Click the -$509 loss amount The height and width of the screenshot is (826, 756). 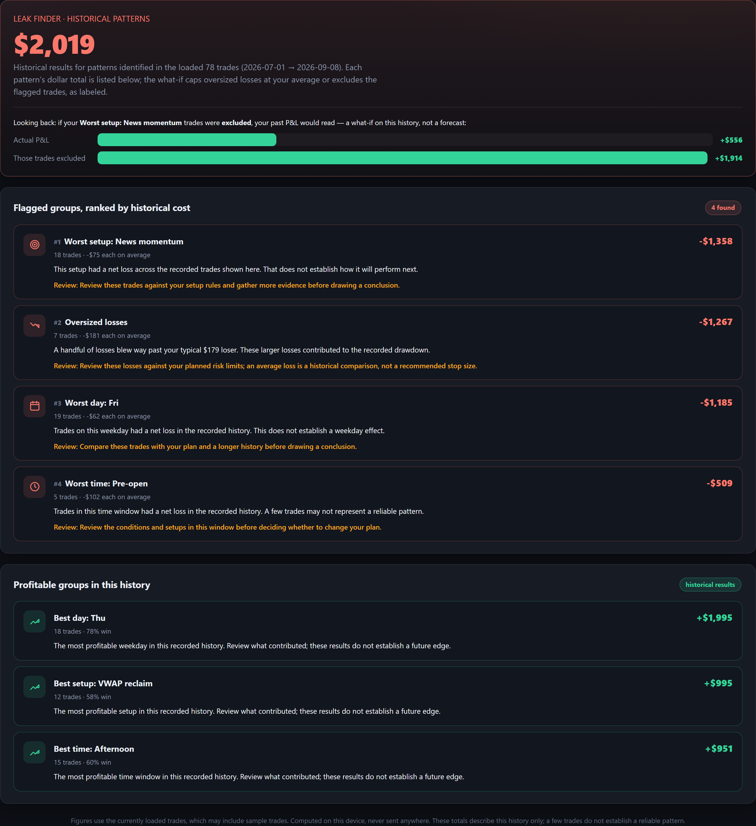coord(719,483)
